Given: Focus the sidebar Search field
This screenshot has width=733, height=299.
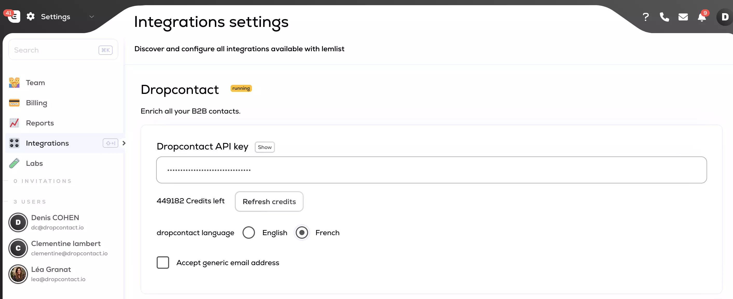Looking at the screenshot, I should click(x=63, y=50).
